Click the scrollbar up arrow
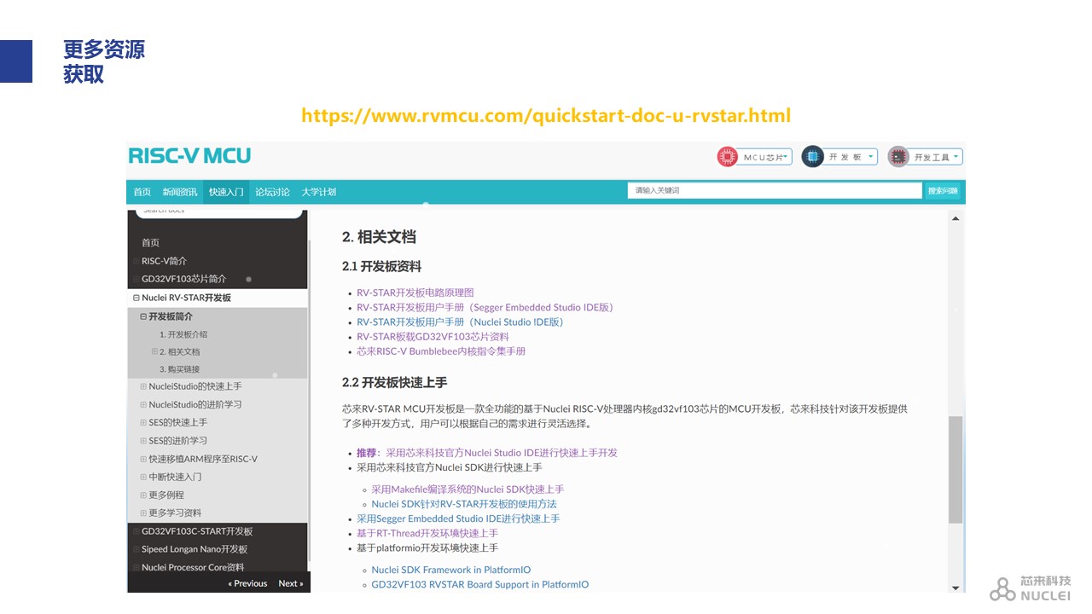The height and width of the screenshot is (614, 1092). click(955, 219)
